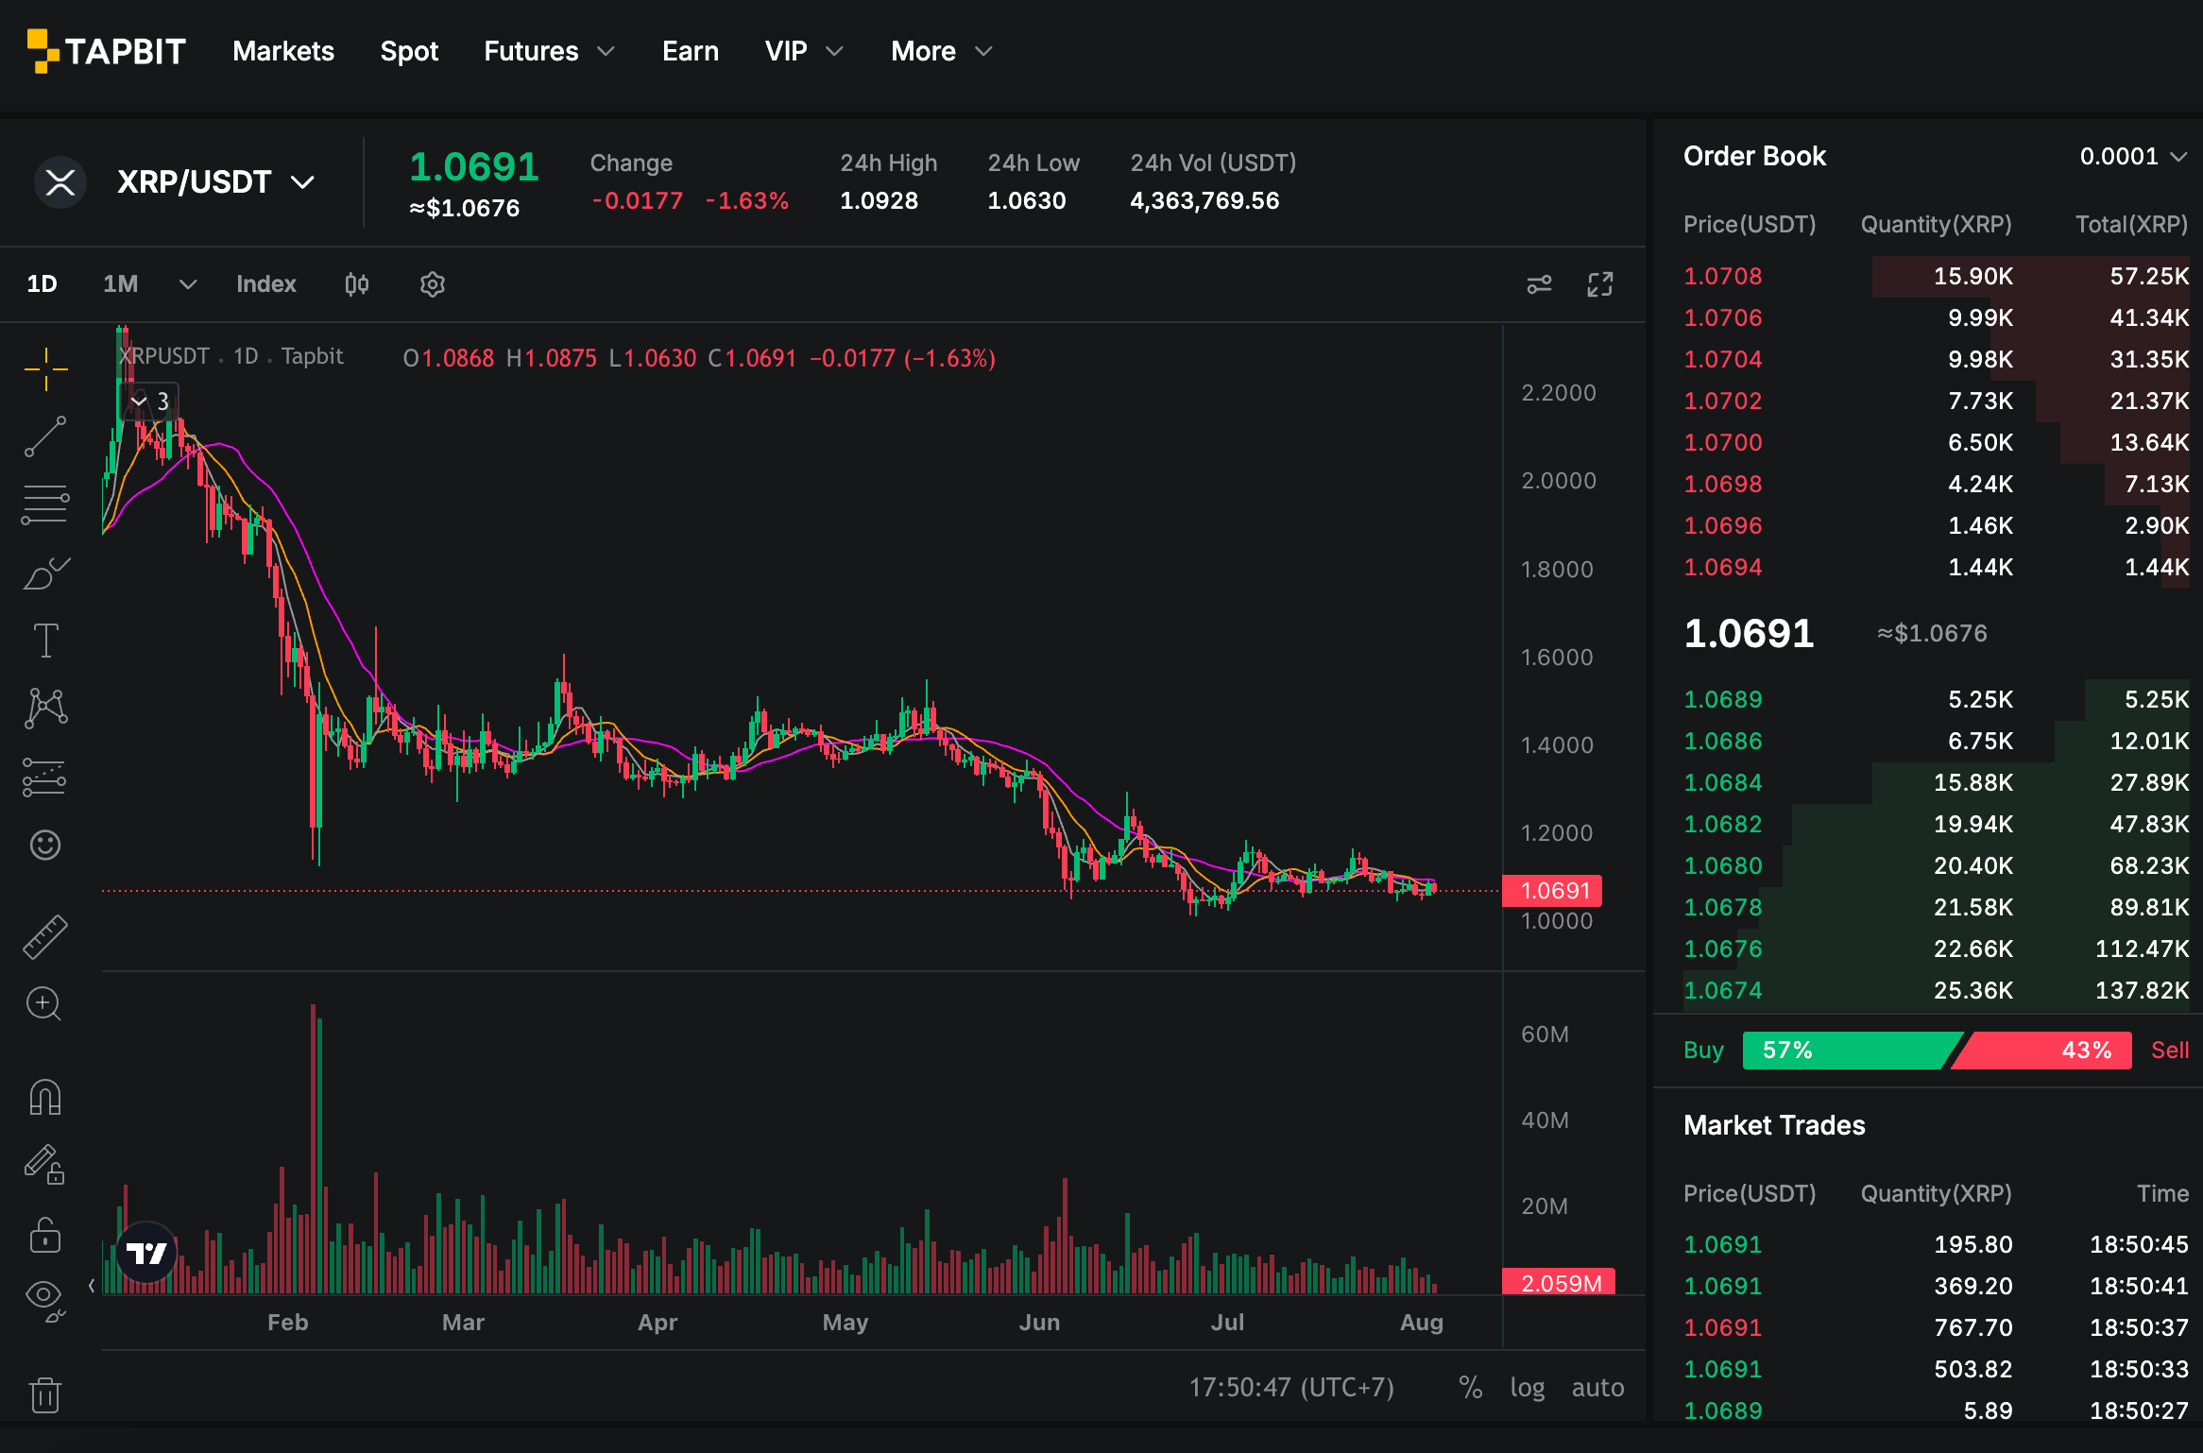Open more timeframes dropdown chevron
2203x1453 pixels.
(x=188, y=284)
